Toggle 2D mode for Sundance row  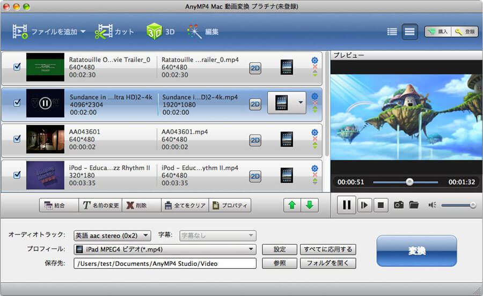tap(255, 105)
